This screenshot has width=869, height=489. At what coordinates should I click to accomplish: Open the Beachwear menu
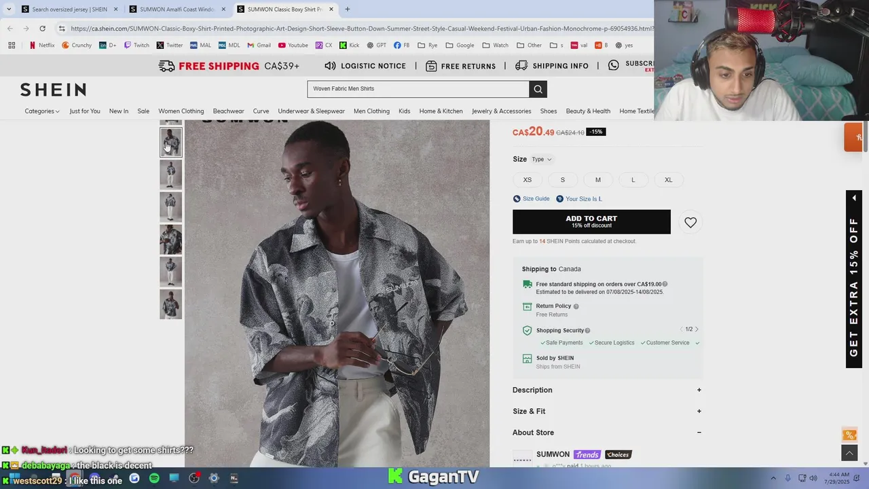(x=228, y=111)
